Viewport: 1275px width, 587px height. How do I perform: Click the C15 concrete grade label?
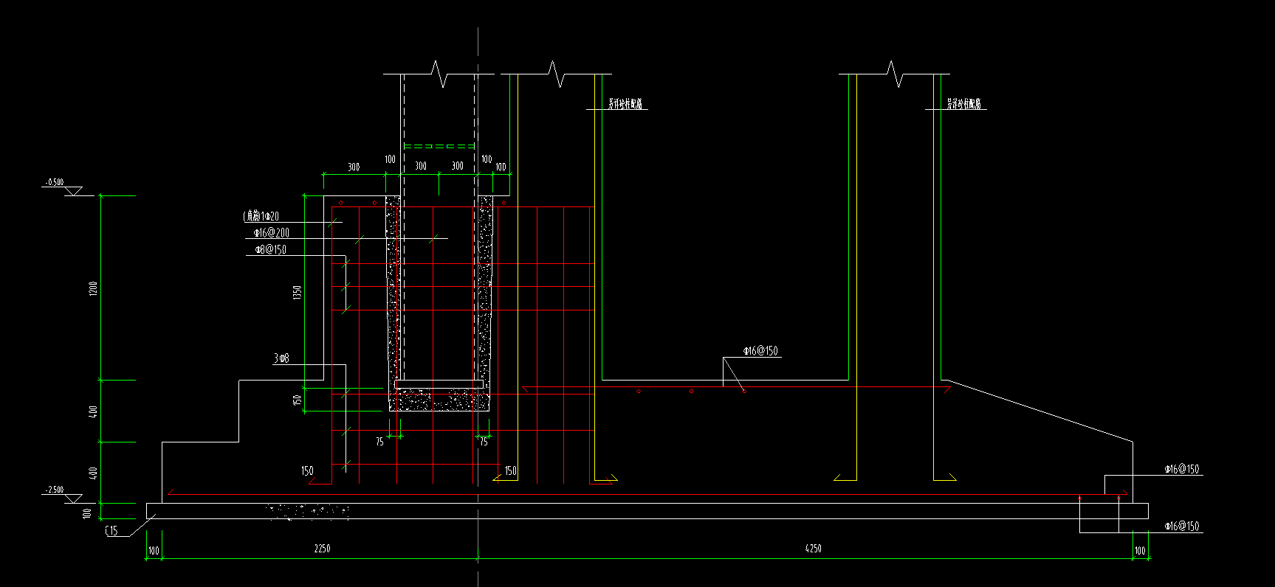(111, 531)
